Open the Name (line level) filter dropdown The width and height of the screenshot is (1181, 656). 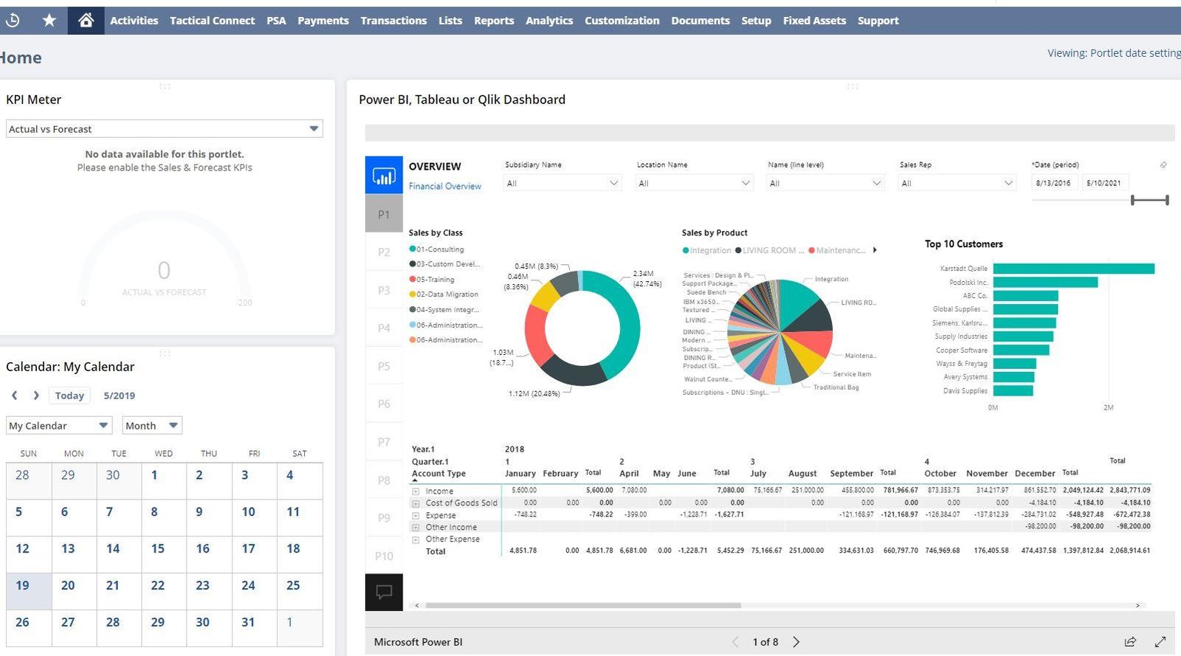point(825,183)
